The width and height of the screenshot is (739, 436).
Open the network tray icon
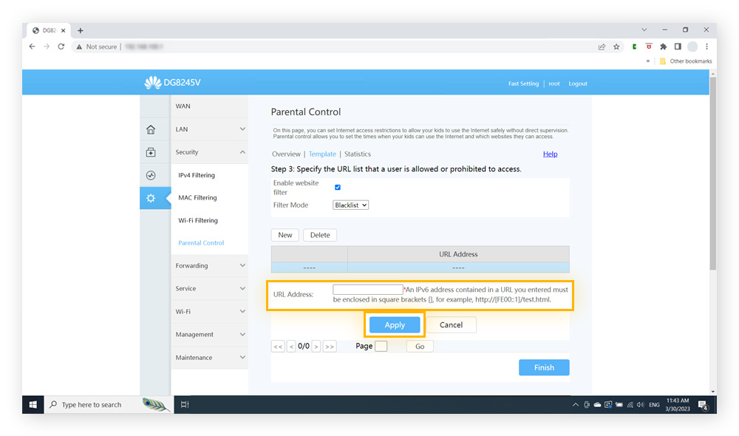click(630, 405)
